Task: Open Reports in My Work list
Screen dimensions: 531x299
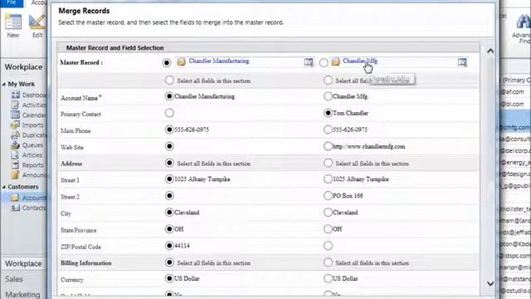Action: pyautogui.click(x=32, y=165)
